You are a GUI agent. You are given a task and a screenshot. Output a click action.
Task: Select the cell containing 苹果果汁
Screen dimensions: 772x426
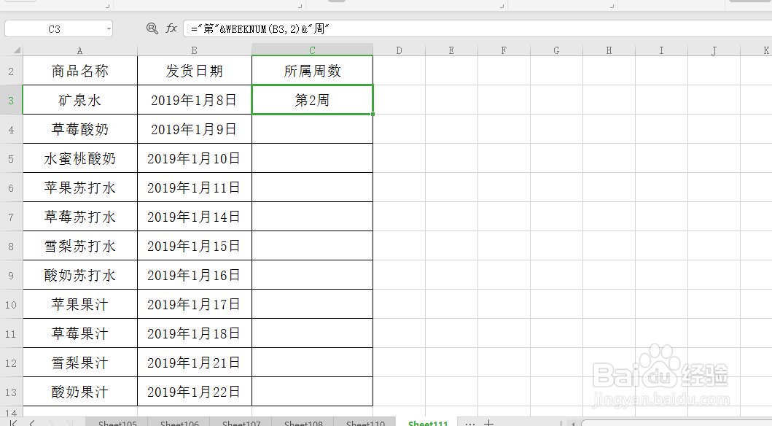80,304
